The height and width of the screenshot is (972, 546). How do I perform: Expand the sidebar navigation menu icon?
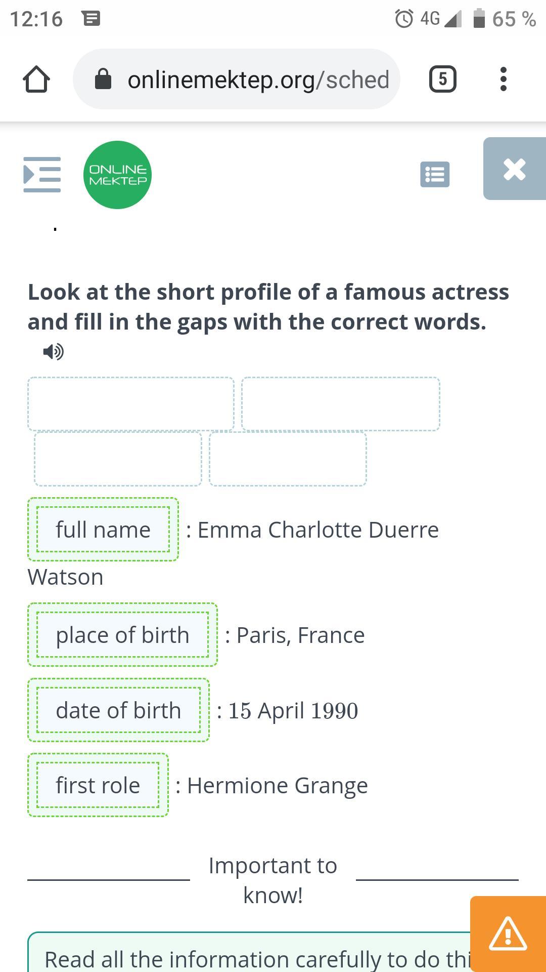[42, 175]
